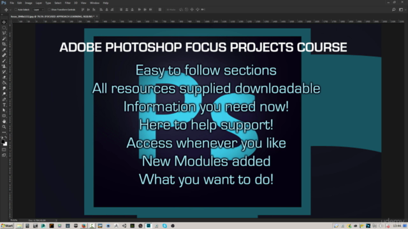Viewport: 408px width, 229px height.
Task: Select the Zoom tool in the toolbox
Action: click(x=4, y=127)
